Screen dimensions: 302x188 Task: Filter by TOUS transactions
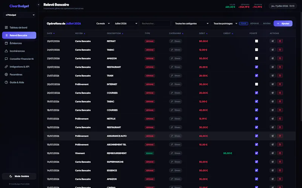243,23
